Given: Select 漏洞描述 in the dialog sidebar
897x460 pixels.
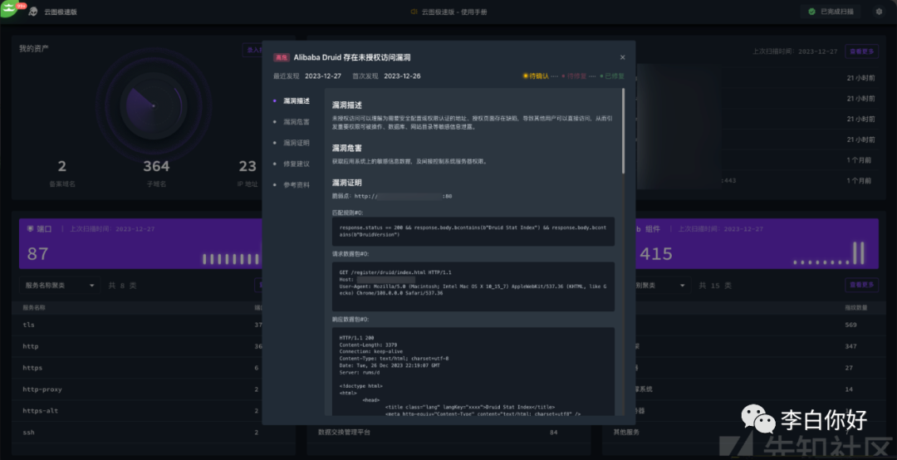Looking at the screenshot, I should coord(297,100).
